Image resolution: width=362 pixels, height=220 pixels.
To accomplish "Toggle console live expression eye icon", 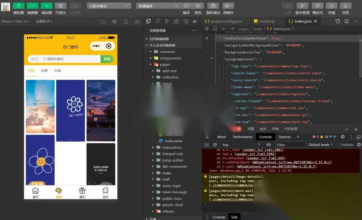I will coord(269,145).
